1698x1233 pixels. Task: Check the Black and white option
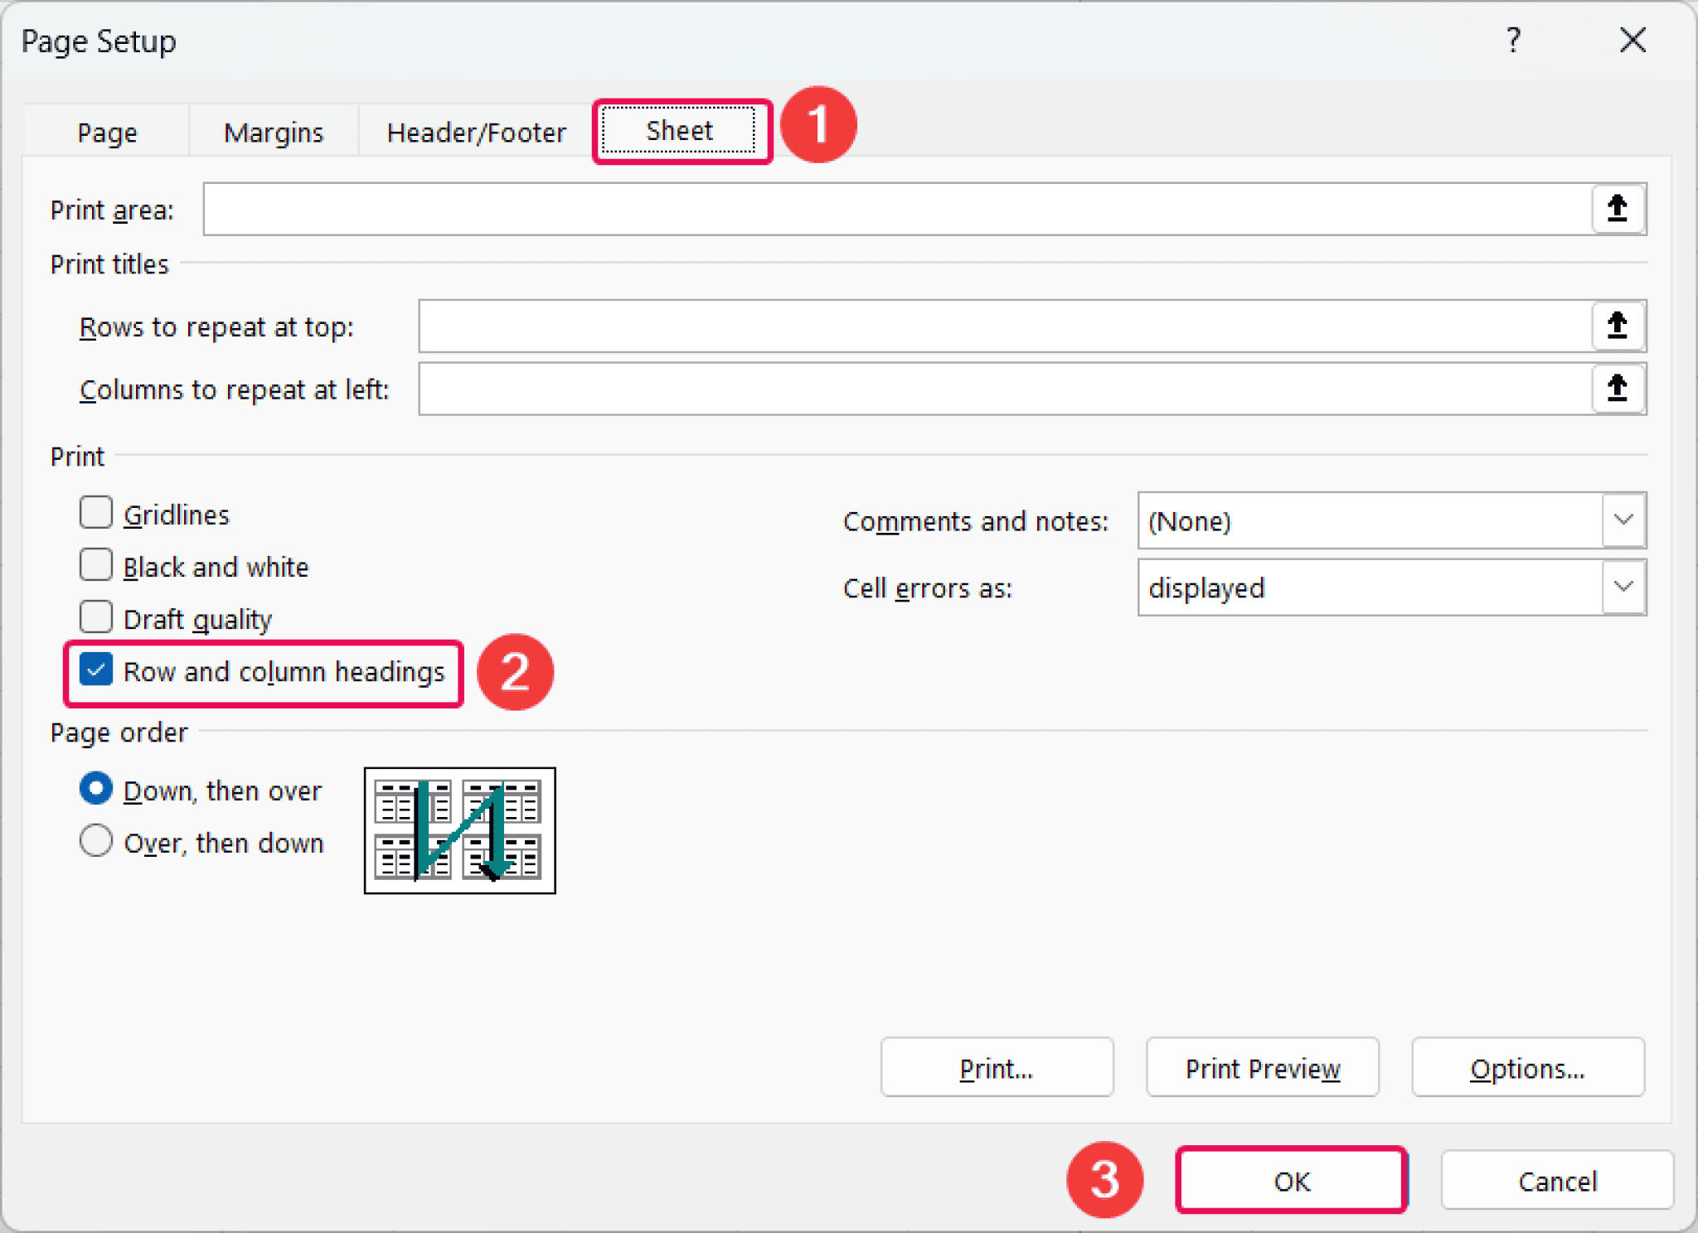pos(96,565)
